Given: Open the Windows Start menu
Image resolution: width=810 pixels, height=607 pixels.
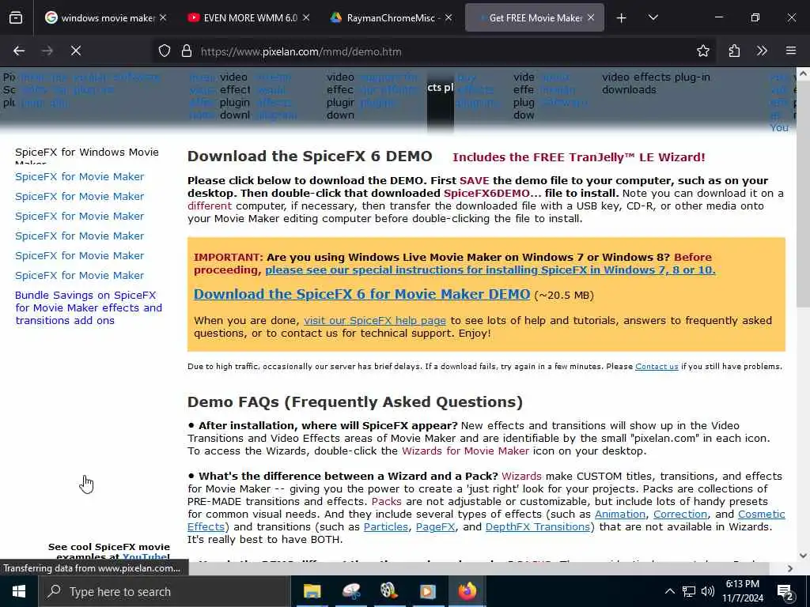Looking at the screenshot, I should tap(19, 591).
